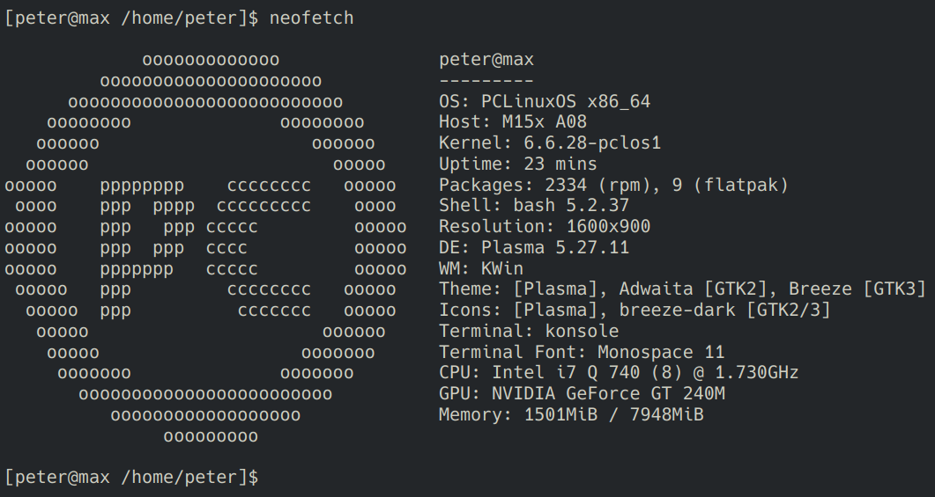Click the GPU: NVIDIA GeForce GT 240M line
This screenshot has height=497, width=935.
582,393
